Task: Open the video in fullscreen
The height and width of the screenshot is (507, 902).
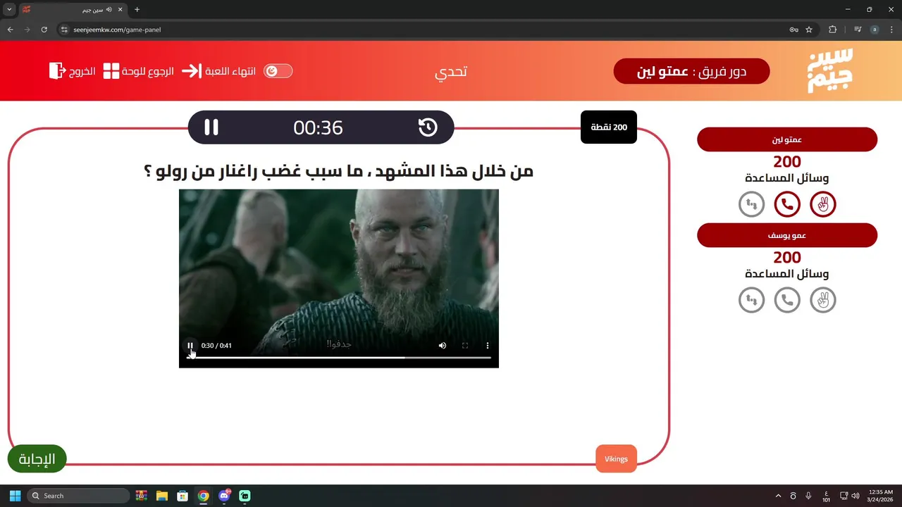Action: pos(465,346)
